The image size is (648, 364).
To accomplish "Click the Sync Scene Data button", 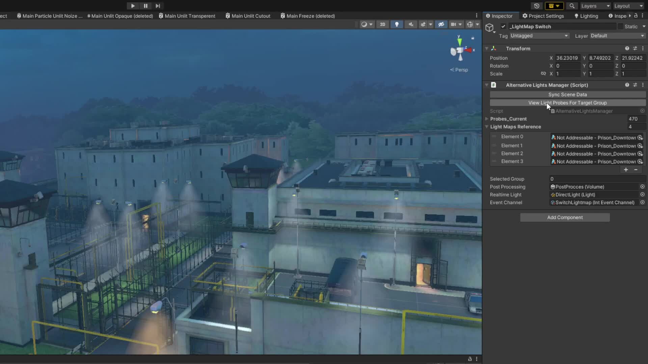I will coord(567,94).
